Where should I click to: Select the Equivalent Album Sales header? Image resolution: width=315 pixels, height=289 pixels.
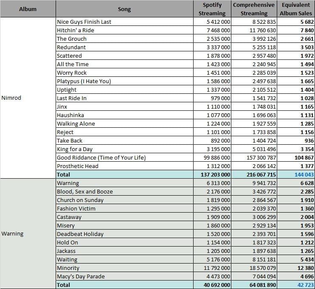pyautogui.click(x=296, y=9)
